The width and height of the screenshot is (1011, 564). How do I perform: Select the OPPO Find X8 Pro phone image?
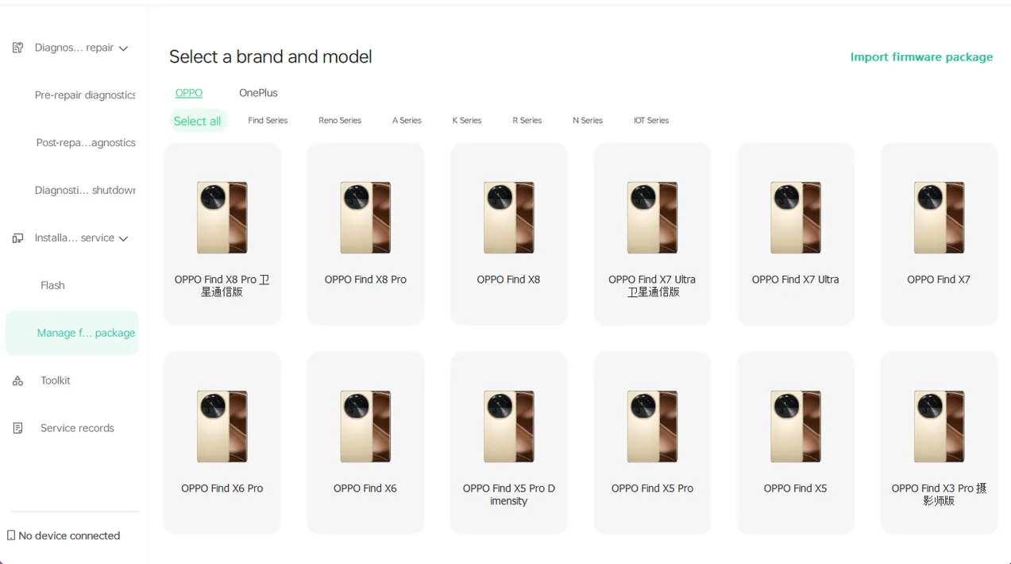coord(365,218)
